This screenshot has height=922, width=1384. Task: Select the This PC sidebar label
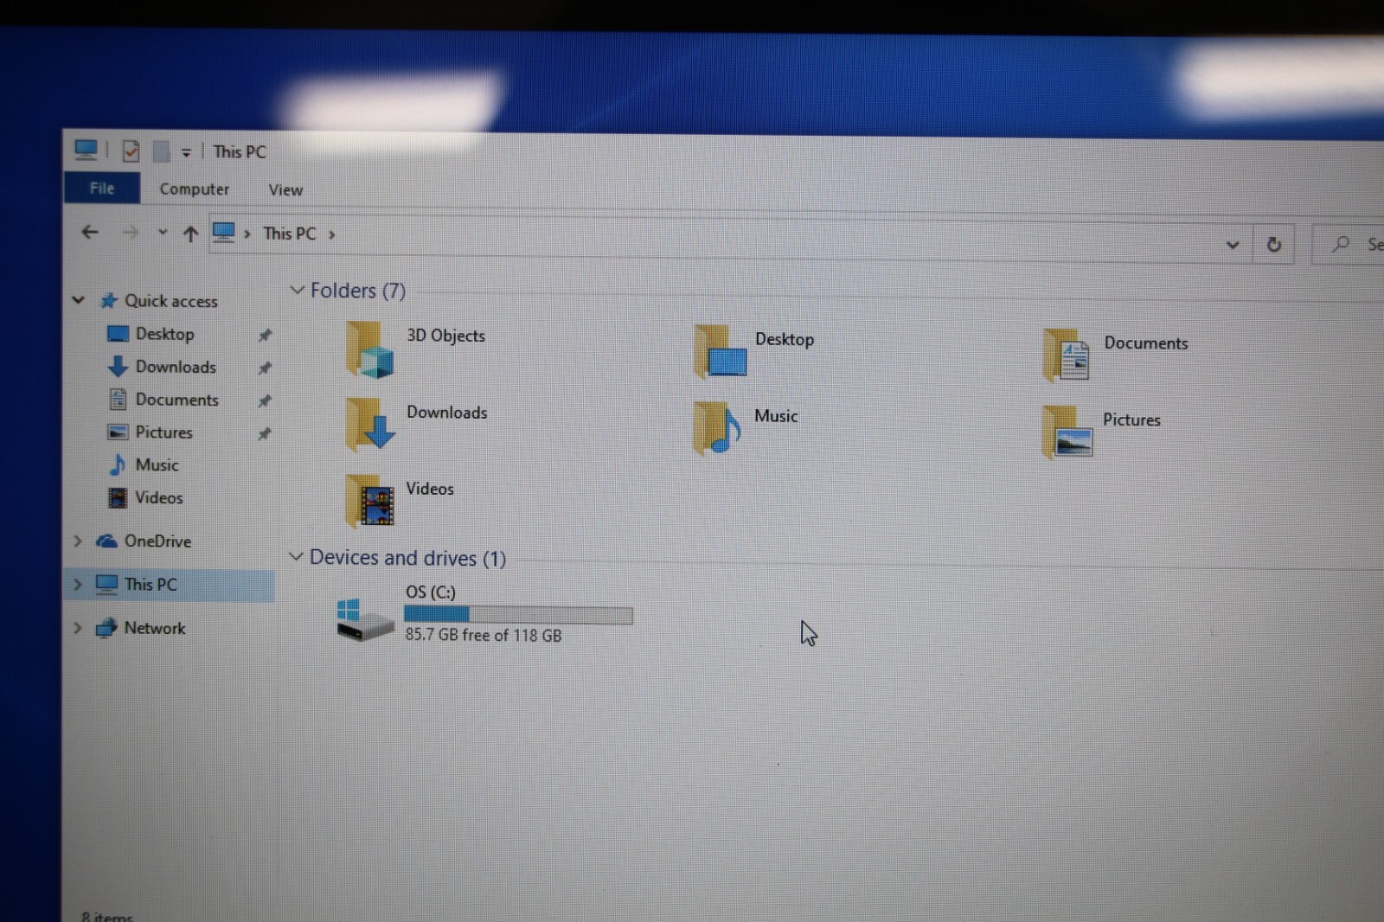(x=151, y=585)
